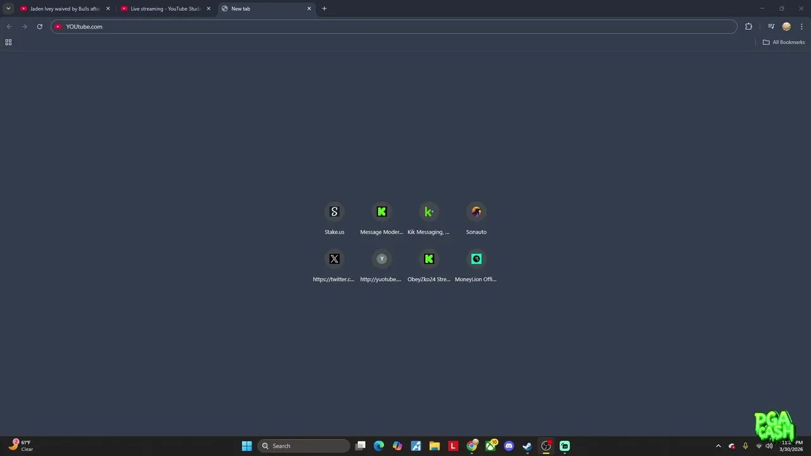Launch Microsoft Edge from the taskbar
Image resolution: width=811 pixels, height=456 pixels.
379,446
